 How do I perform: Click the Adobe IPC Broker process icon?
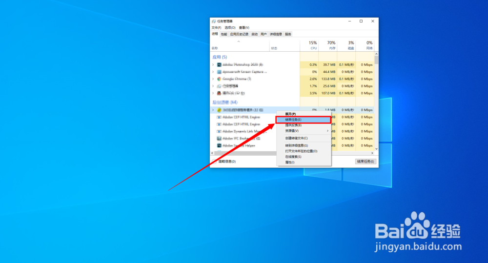pyautogui.click(x=219, y=139)
